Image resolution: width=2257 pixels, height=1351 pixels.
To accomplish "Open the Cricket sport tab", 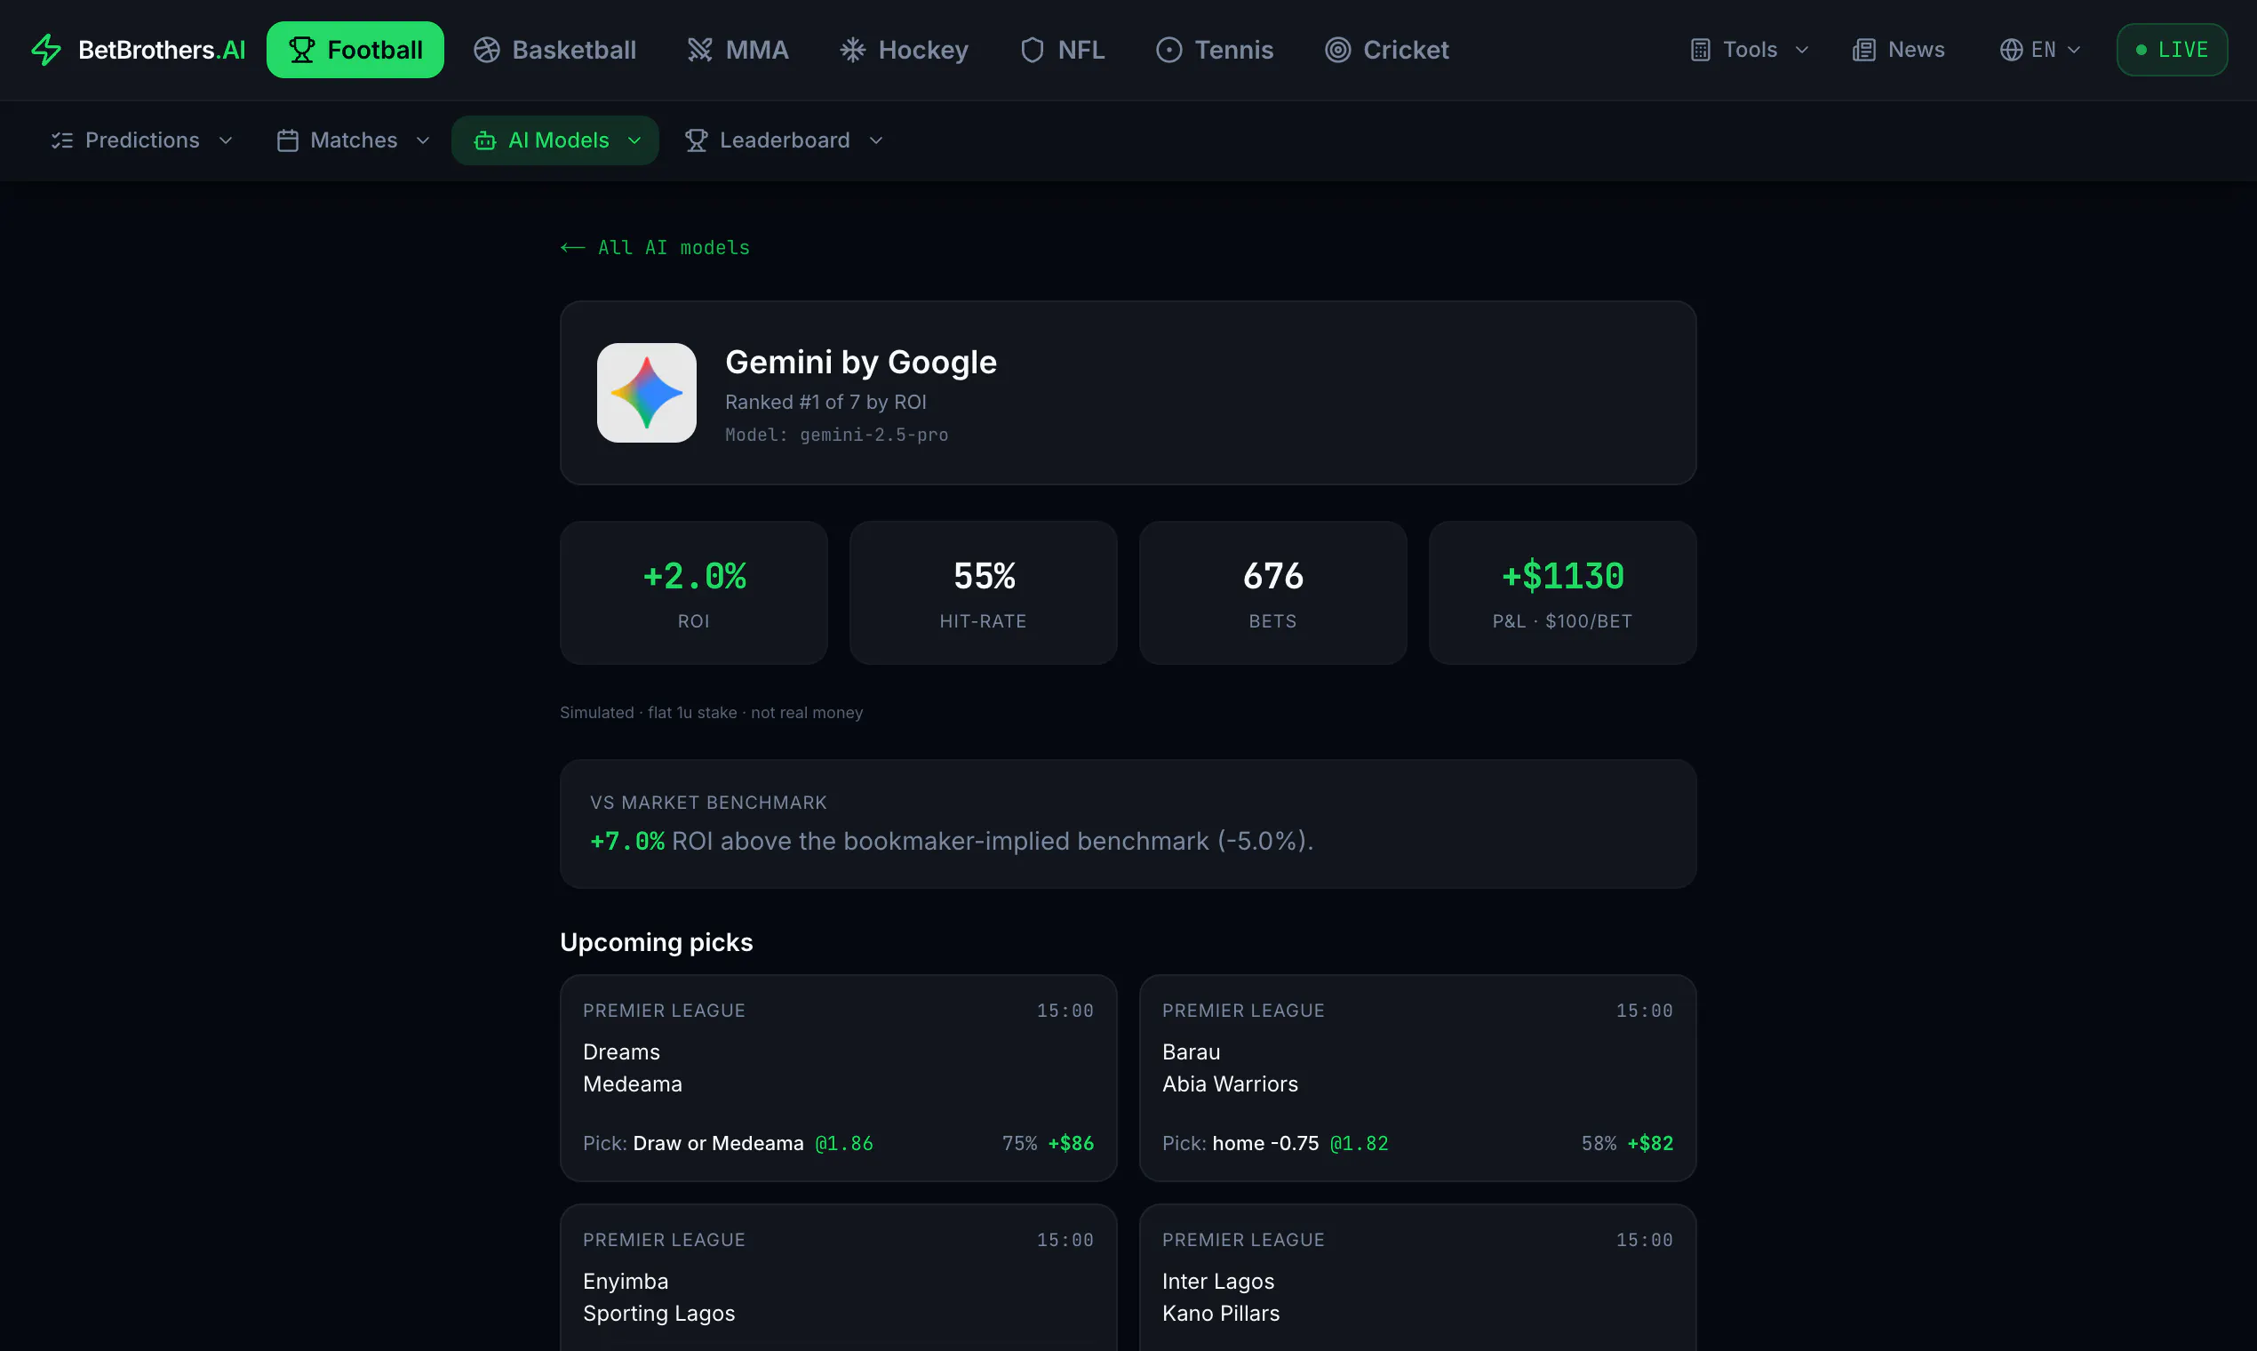I will (x=1386, y=50).
